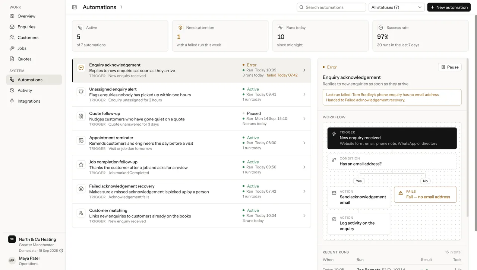Screen dimensions: 477x270
Task: Expand Job completion follow-up row chevron
Action: pos(304,167)
